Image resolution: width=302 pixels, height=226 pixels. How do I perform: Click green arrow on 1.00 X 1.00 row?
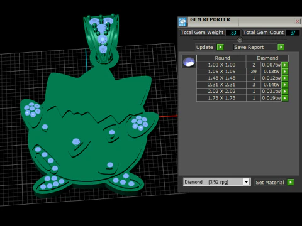(x=285, y=65)
